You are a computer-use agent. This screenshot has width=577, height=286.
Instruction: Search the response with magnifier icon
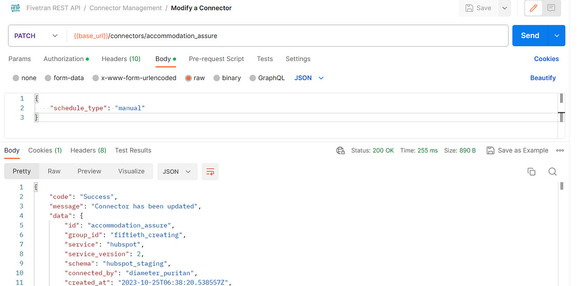552,171
